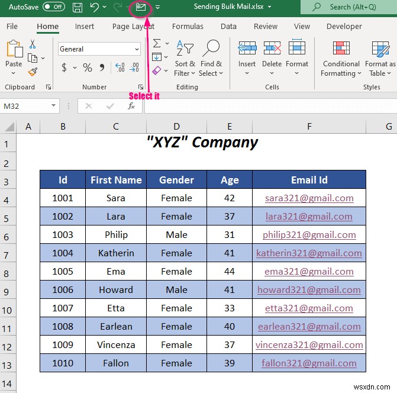The width and height of the screenshot is (397, 393).
Task: Click the Save icon in the title bar
Action: coord(78,7)
